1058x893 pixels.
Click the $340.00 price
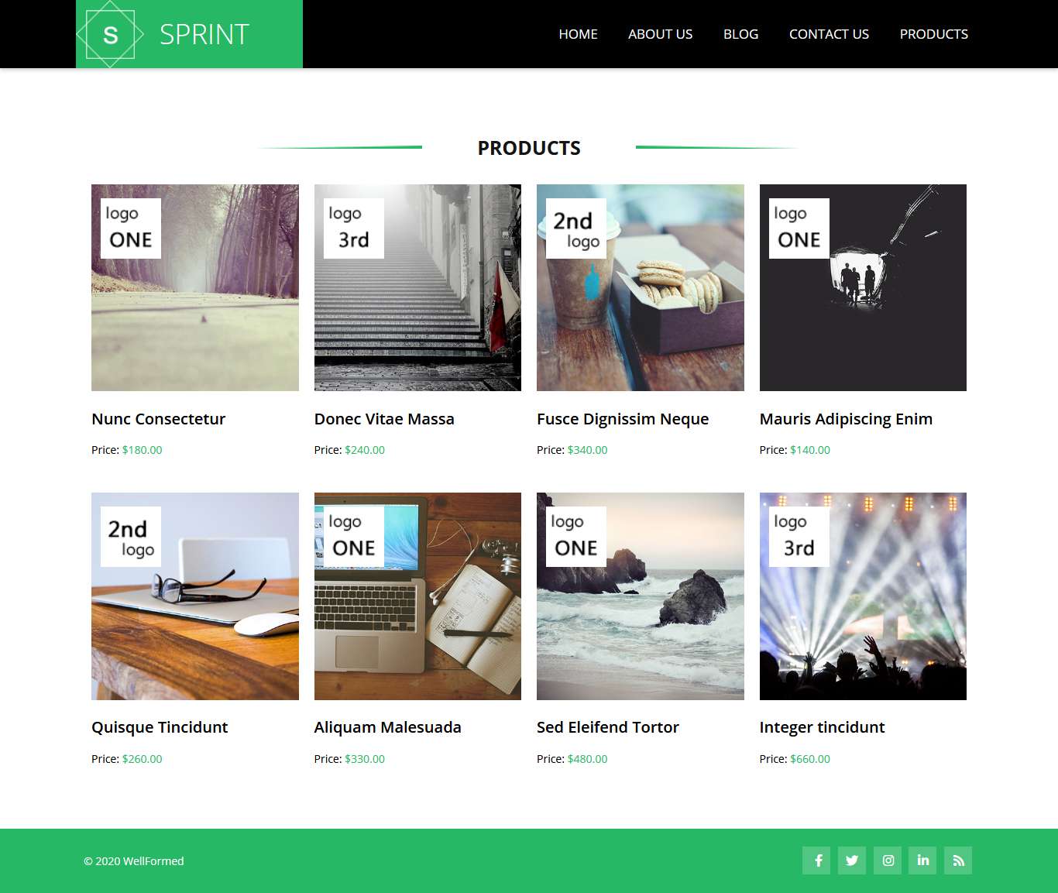tap(587, 450)
